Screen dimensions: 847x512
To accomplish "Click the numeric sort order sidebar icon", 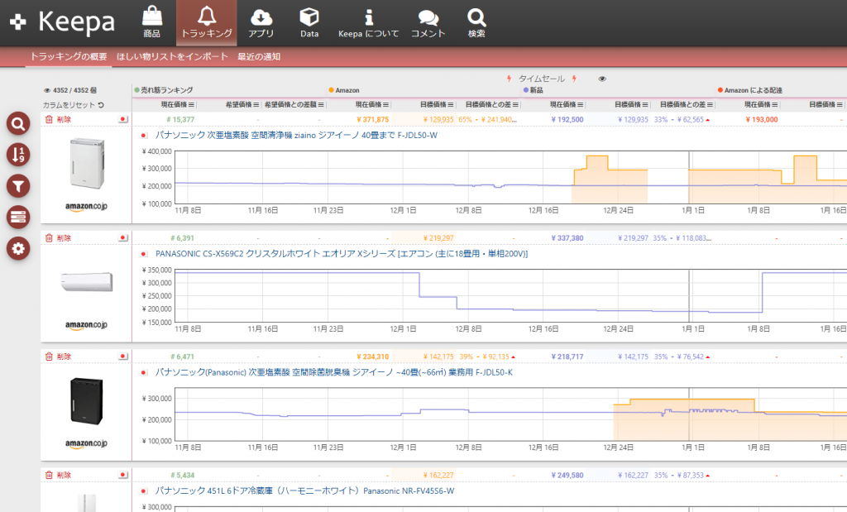I will coord(18,155).
